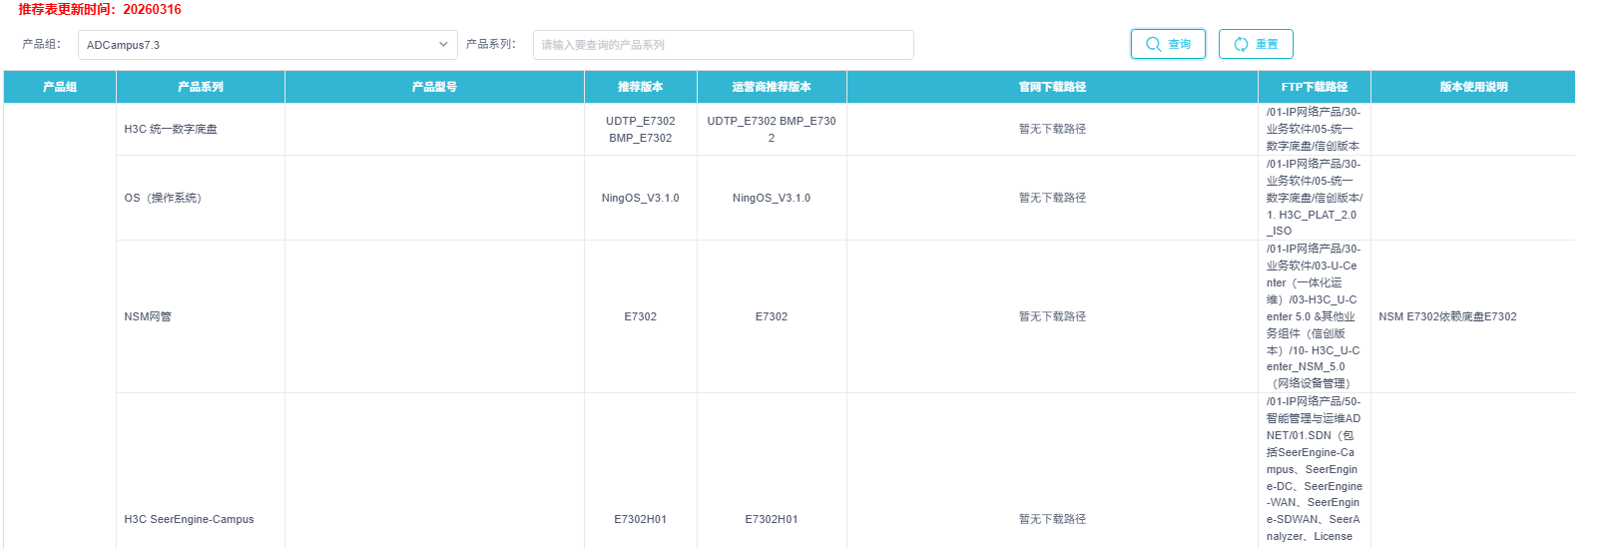Click the 产品系列 column header
This screenshot has height=549, width=1623.
tap(200, 87)
